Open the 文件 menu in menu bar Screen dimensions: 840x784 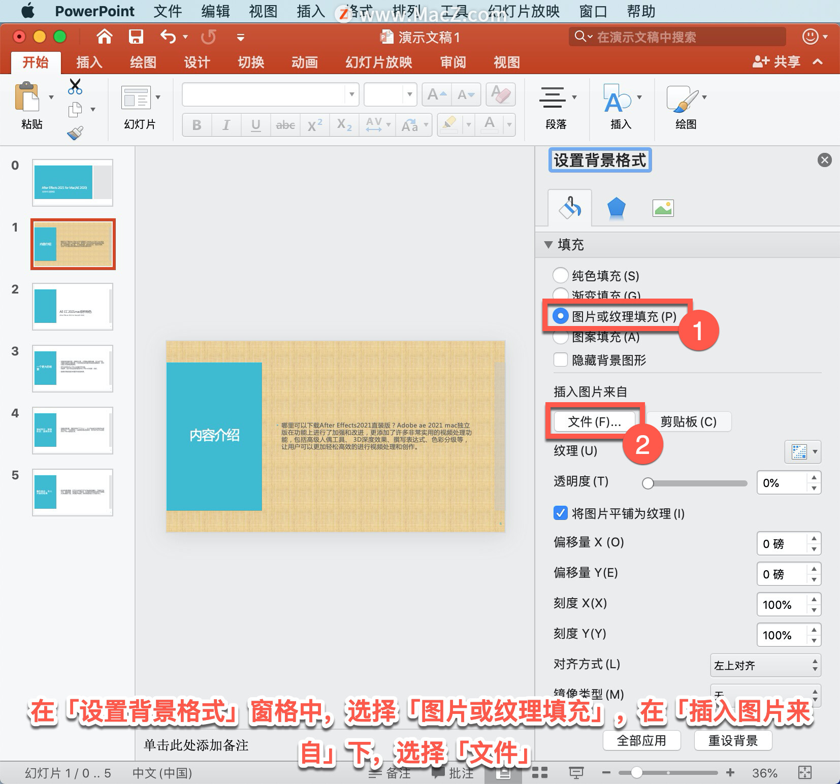[x=168, y=11]
